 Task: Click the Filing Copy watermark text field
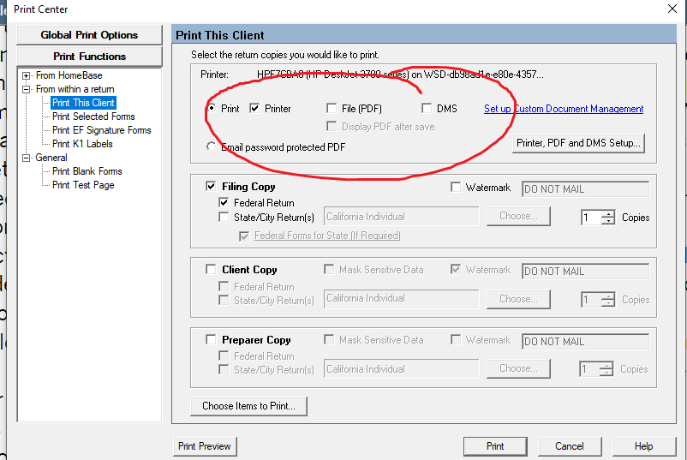click(x=584, y=189)
